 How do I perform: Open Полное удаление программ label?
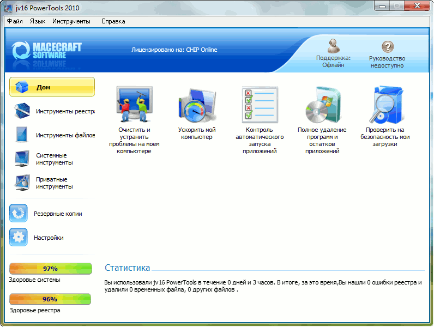click(x=322, y=141)
